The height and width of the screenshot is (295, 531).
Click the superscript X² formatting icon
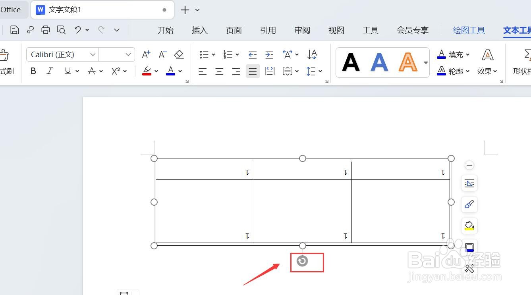[x=116, y=71]
